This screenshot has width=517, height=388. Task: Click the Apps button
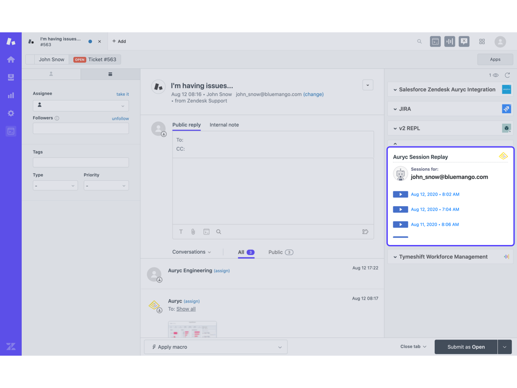coord(495,60)
